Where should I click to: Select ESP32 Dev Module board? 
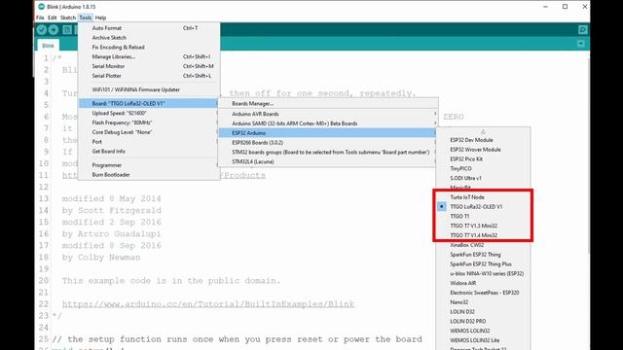click(x=483, y=140)
